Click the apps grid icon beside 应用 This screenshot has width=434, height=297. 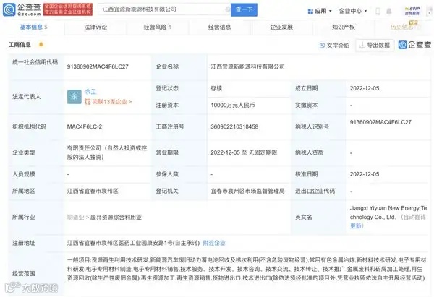pyautogui.click(x=310, y=11)
